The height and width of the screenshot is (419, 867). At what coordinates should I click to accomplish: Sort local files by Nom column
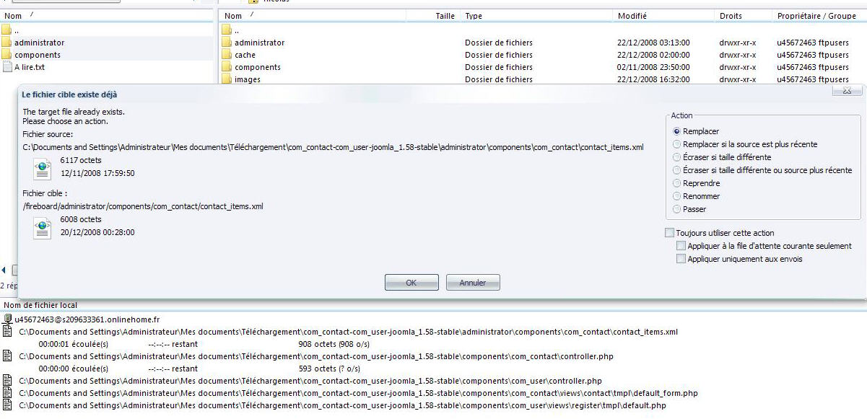[13, 16]
